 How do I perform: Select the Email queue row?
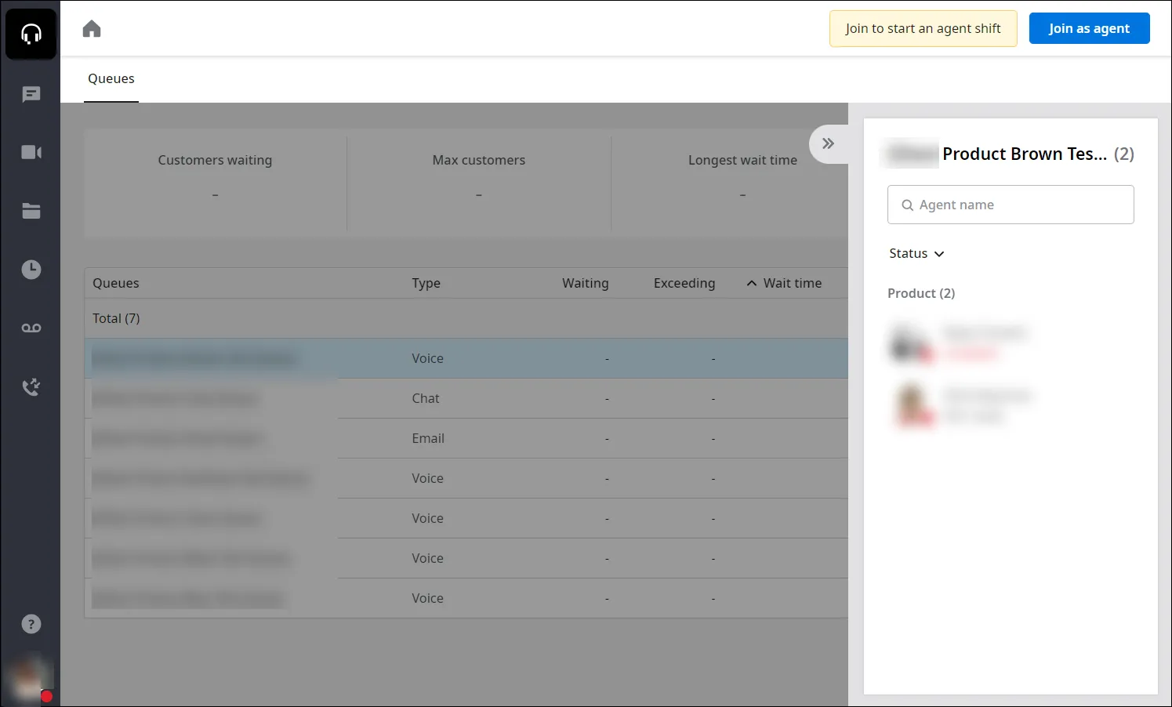point(466,438)
